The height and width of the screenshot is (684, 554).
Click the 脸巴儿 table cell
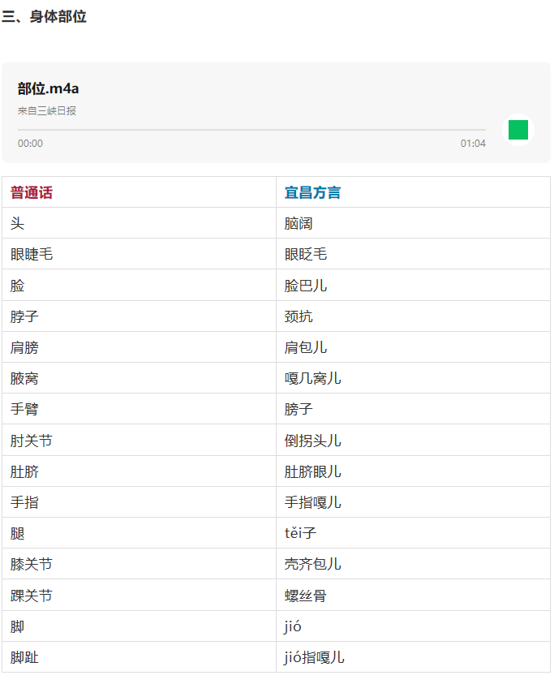[x=306, y=286]
